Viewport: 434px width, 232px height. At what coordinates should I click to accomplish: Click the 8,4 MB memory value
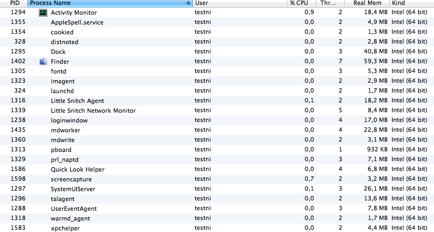tap(377, 110)
